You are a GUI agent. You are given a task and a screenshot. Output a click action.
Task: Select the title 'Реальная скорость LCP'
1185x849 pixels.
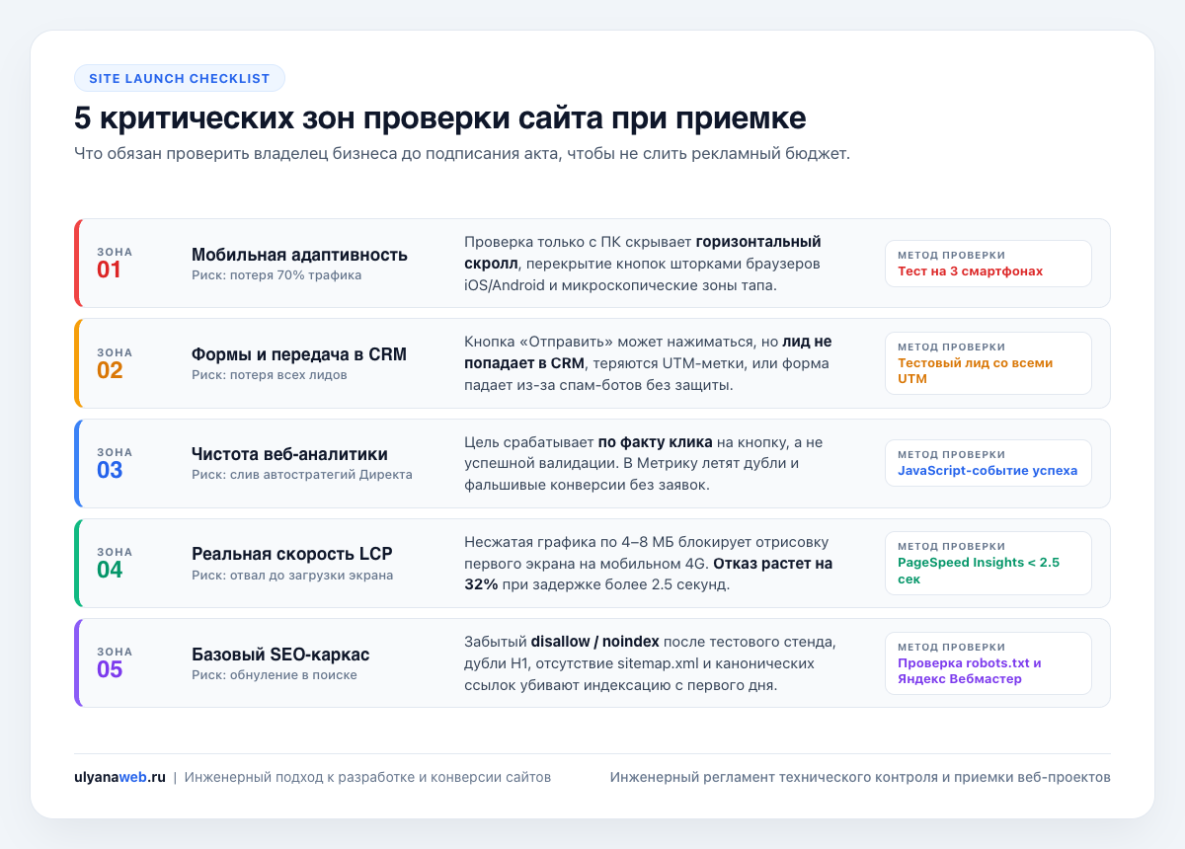pyautogui.click(x=292, y=554)
